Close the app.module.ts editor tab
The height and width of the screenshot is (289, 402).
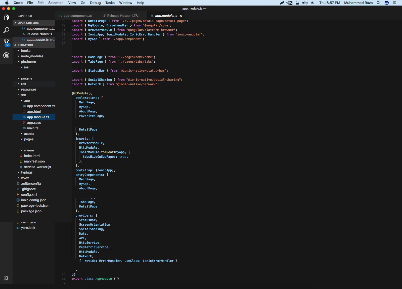(x=181, y=16)
